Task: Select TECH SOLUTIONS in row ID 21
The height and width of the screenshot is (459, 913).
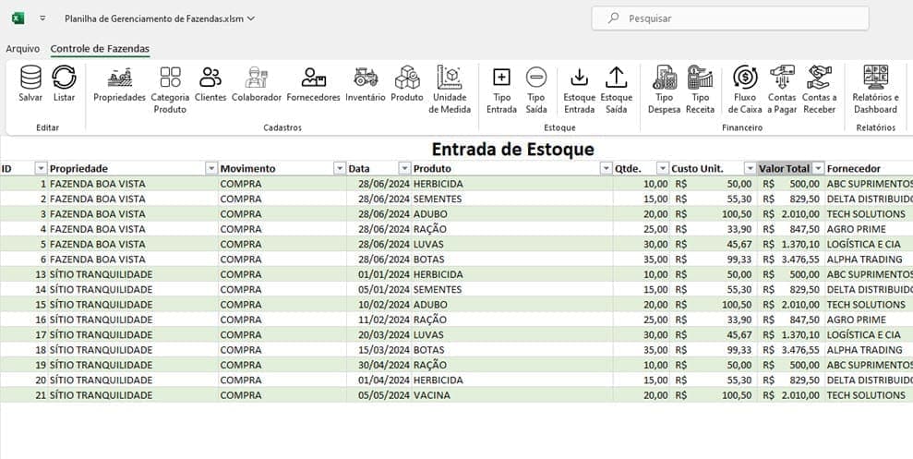Action: tap(867, 395)
